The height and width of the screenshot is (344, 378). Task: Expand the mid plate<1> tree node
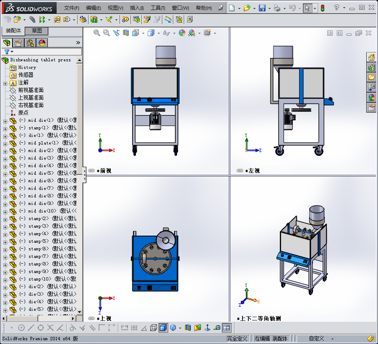5,144
